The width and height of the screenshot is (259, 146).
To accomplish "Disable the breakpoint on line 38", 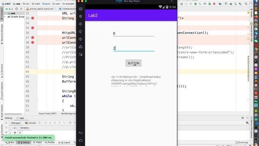I will click(x=33, y=42).
